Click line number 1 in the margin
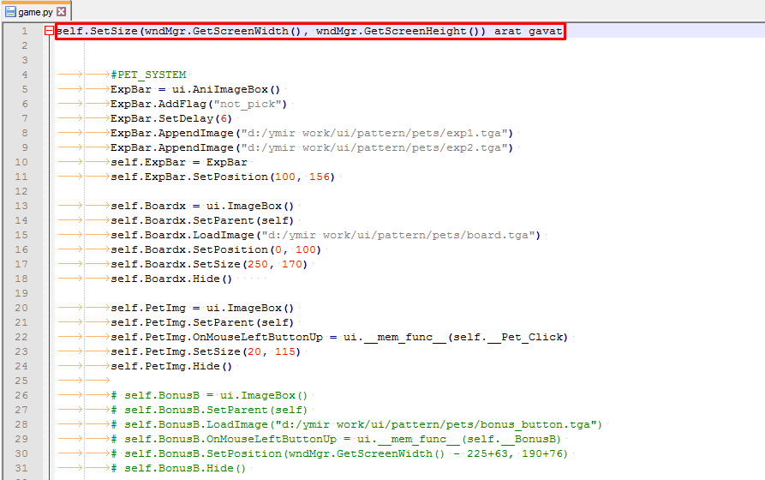Screen dimensions: 765x480 pyautogui.click(x=24, y=31)
